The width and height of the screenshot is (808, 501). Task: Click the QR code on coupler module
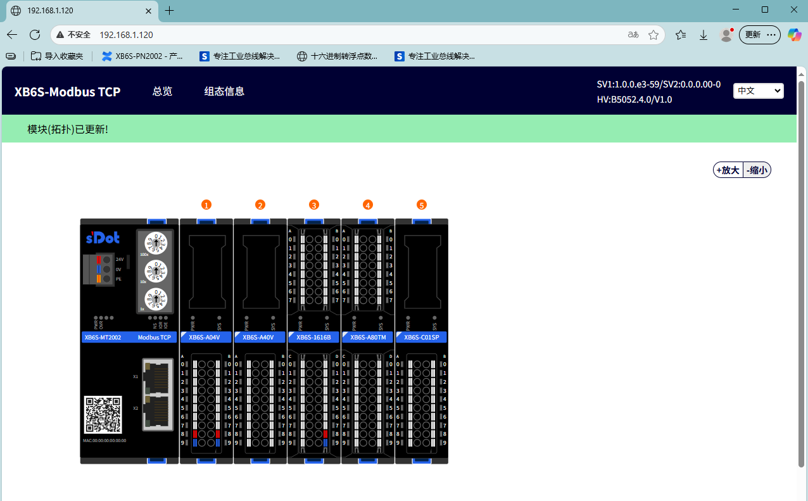(103, 415)
